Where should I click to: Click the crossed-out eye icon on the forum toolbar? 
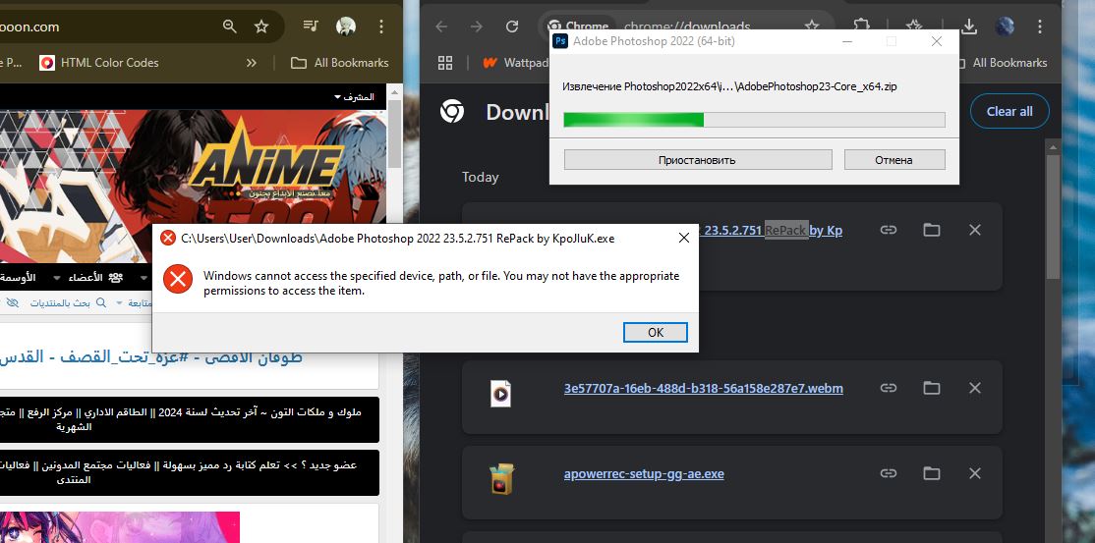[13, 302]
